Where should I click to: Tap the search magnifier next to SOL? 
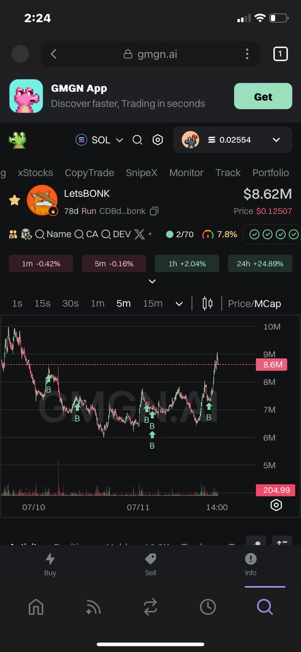pos(137,140)
